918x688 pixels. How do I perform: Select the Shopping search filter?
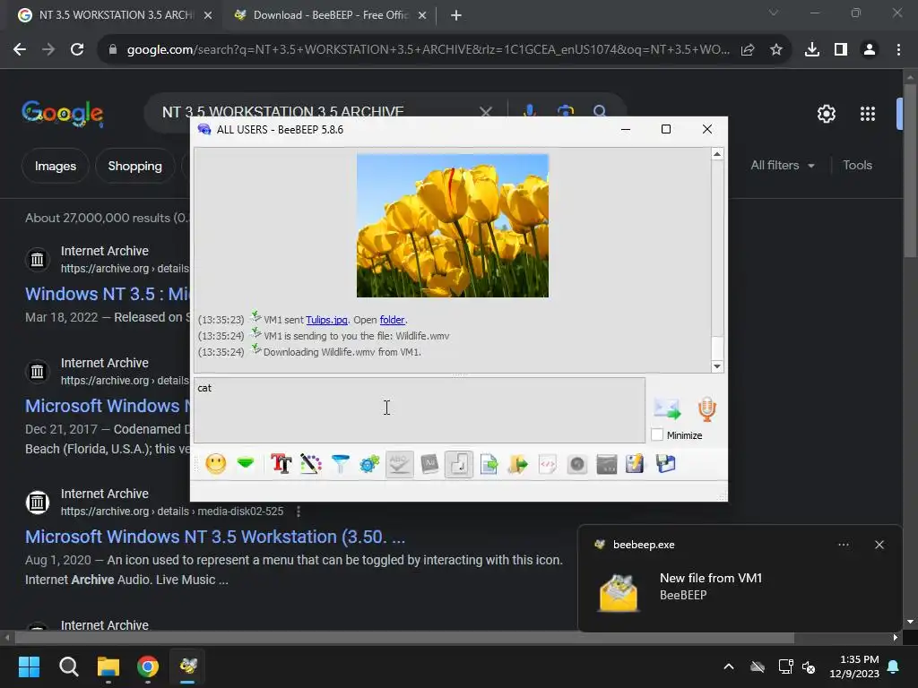click(134, 166)
